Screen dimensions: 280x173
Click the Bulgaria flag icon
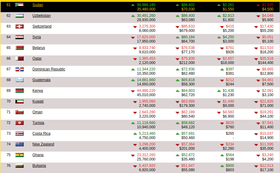coord(20,166)
